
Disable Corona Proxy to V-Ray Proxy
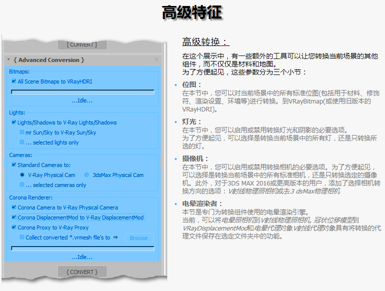coord(14,227)
